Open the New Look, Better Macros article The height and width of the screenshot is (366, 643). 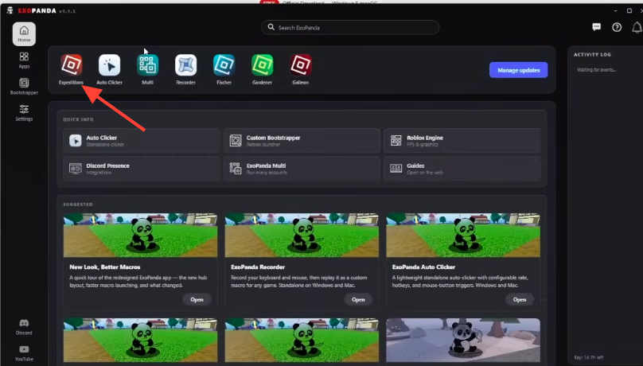click(x=197, y=300)
